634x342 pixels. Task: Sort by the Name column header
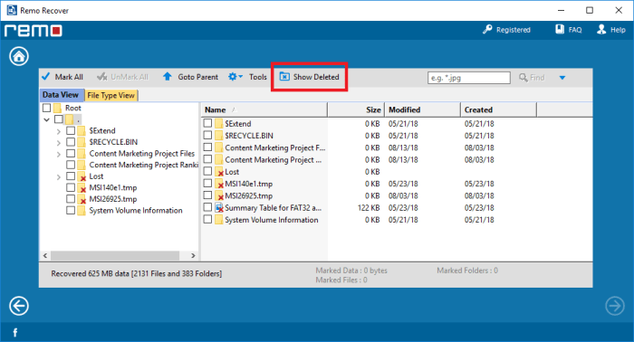264,109
